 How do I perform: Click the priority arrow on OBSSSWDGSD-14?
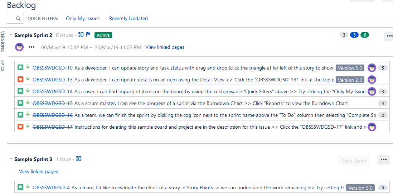coord(28,91)
